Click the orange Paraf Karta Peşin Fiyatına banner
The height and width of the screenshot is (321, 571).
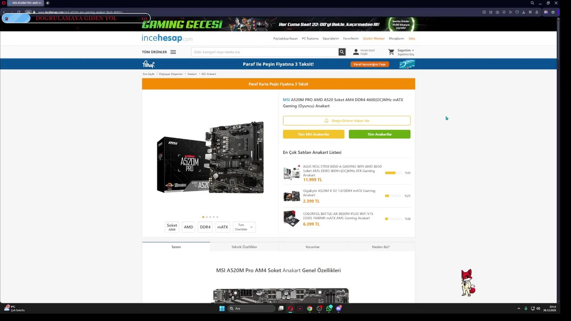point(278,84)
